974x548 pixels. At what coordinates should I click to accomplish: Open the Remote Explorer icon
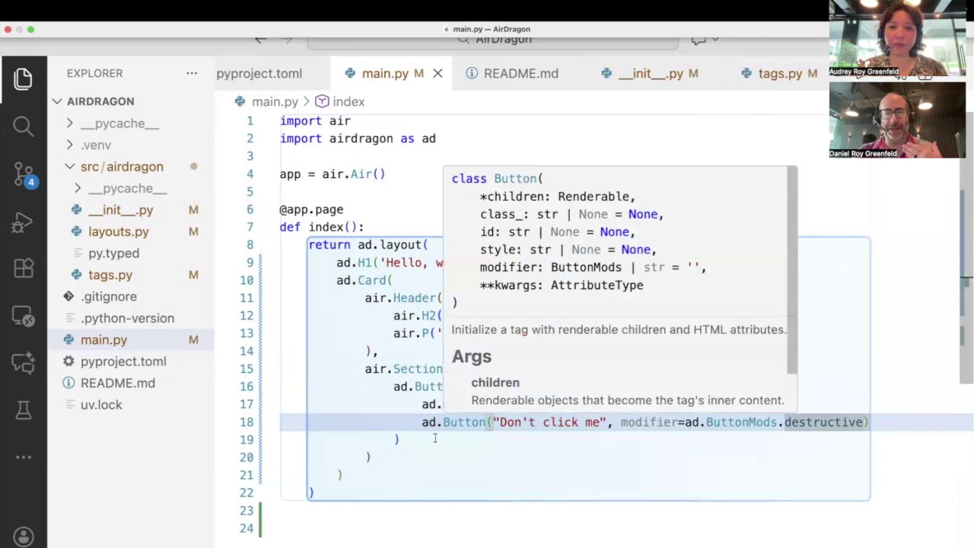click(x=23, y=316)
